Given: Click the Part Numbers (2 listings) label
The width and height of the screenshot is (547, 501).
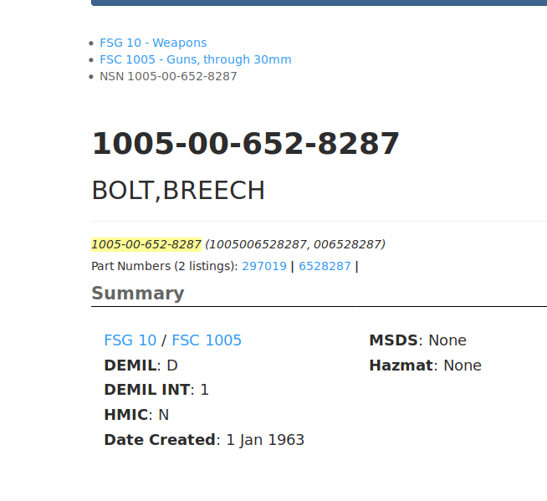Looking at the screenshot, I should coord(164,266).
